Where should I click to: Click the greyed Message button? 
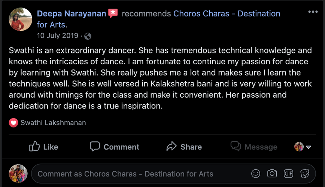(x=254, y=147)
